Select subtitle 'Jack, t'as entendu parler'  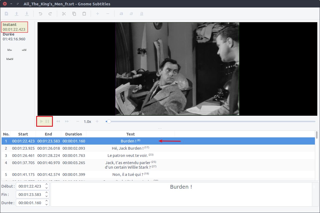point(158,165)
